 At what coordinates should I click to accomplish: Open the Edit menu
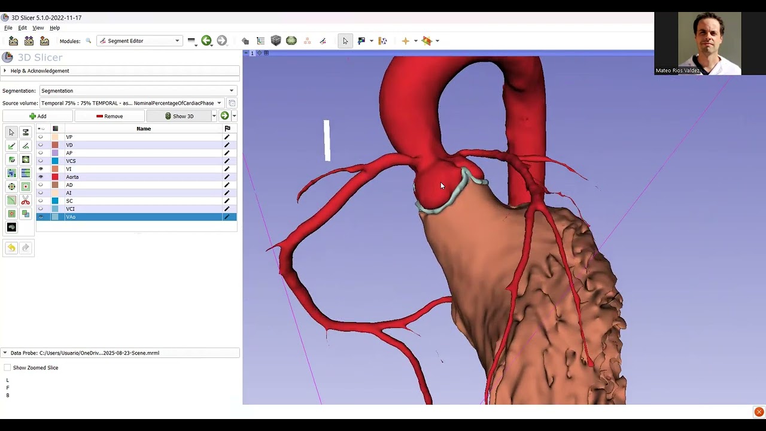tap(22, 28)
